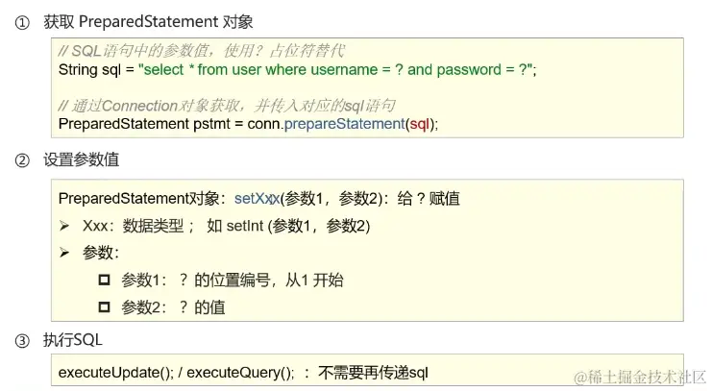712x391 pixels.
Task: Click the circled number 1 step marker
Action: 22,22
